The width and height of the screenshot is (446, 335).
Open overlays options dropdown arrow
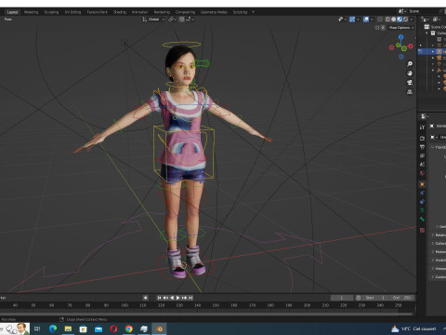(372, 20)
